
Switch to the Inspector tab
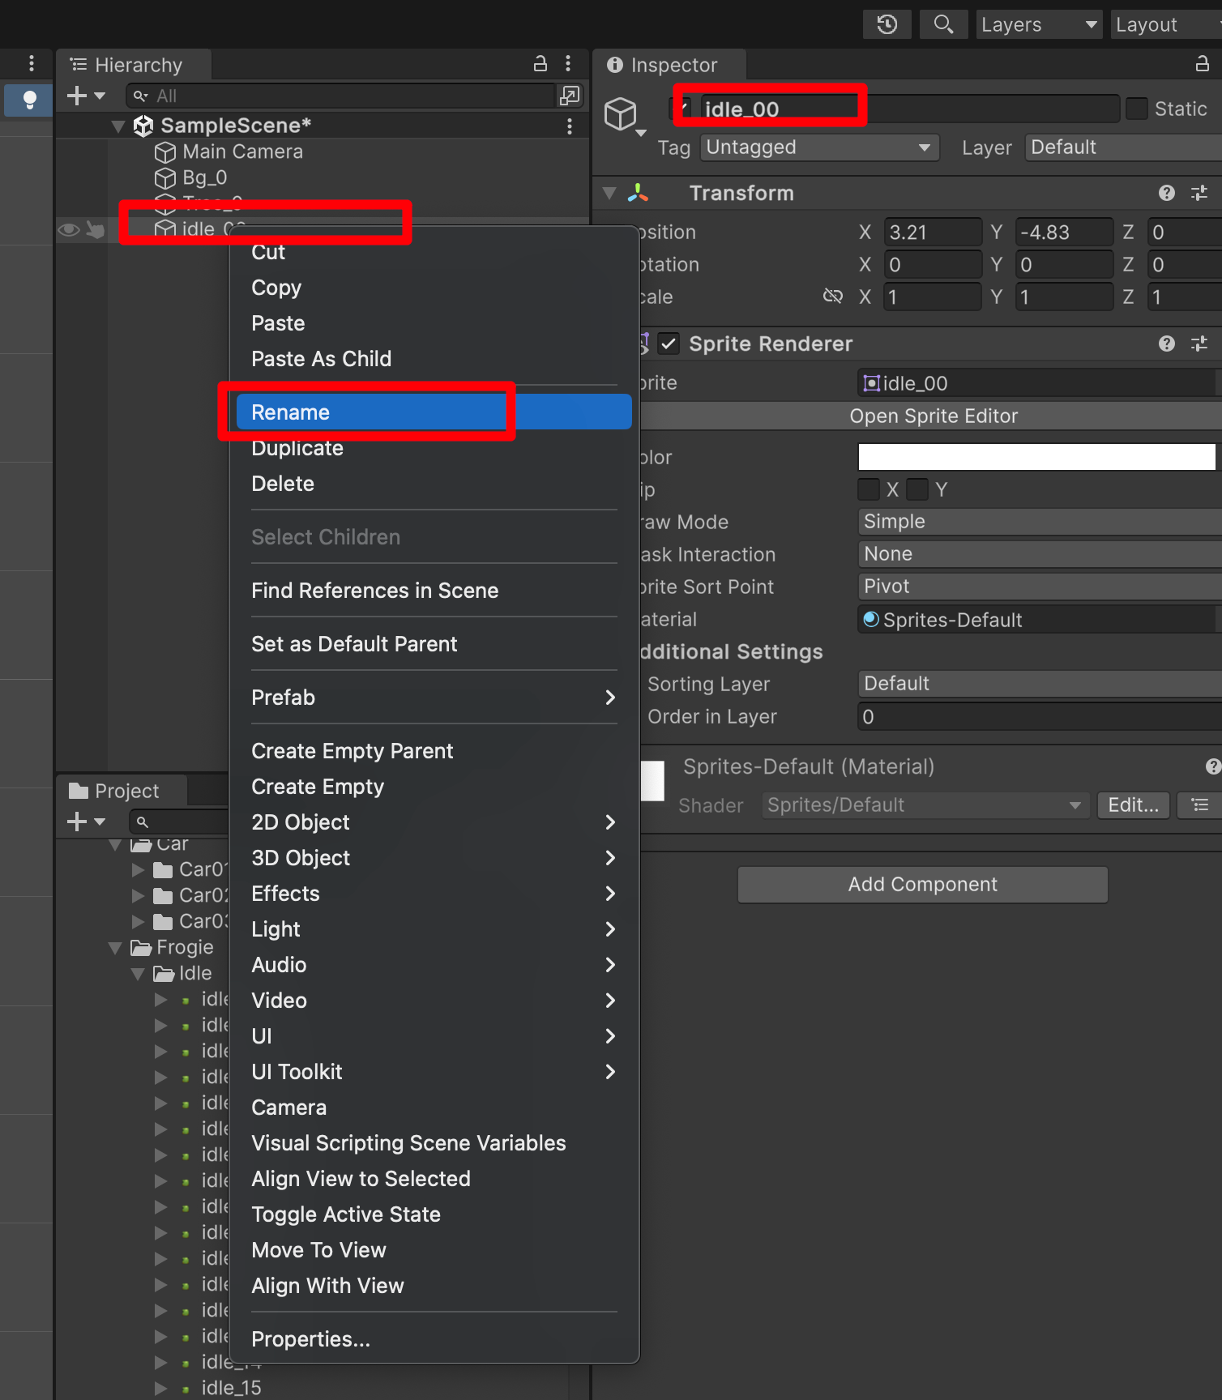(x=669, y=65)
